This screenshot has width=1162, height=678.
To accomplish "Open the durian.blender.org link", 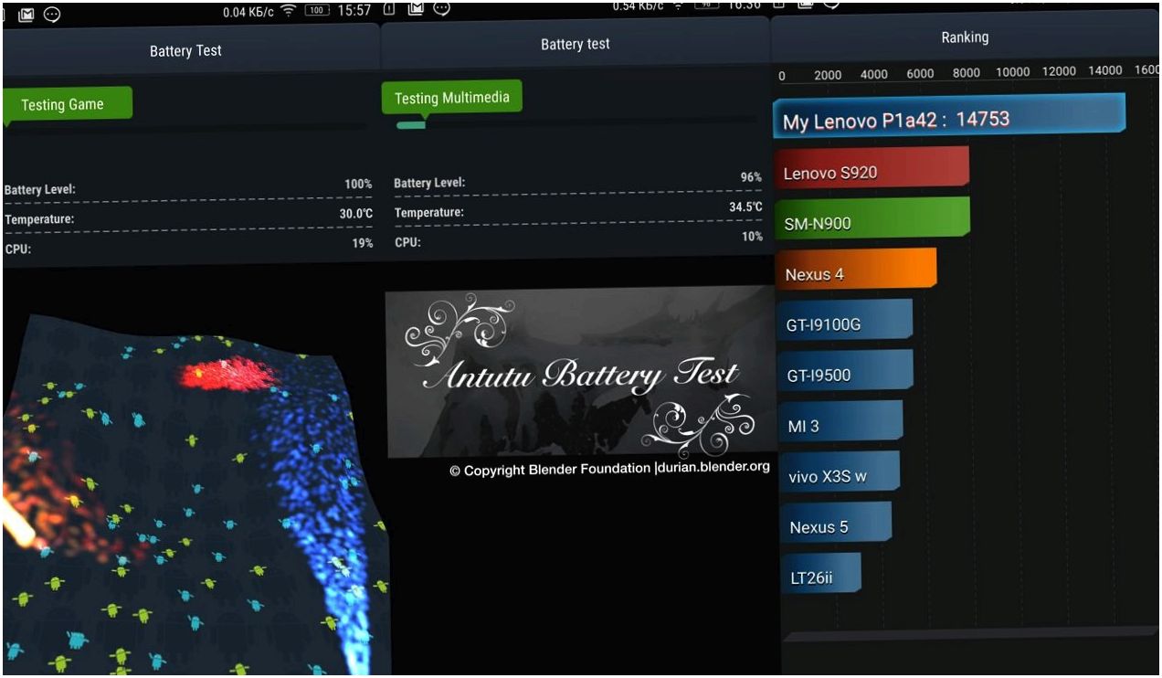I will pos(713,467).
